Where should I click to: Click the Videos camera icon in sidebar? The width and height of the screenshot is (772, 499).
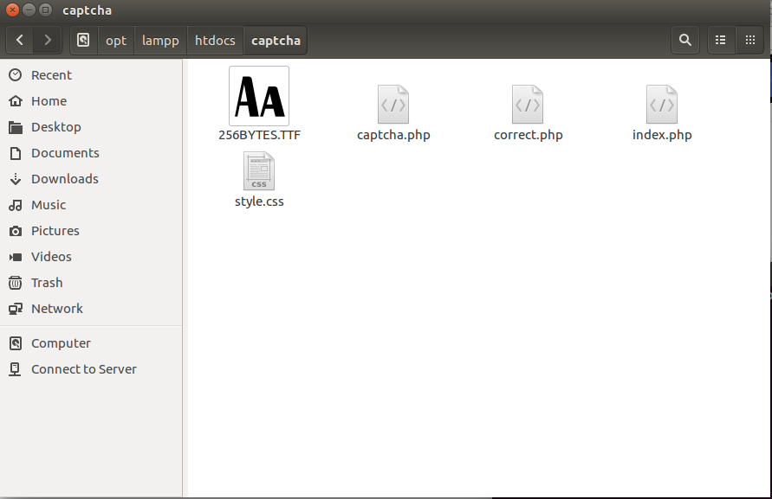(16, 257)
